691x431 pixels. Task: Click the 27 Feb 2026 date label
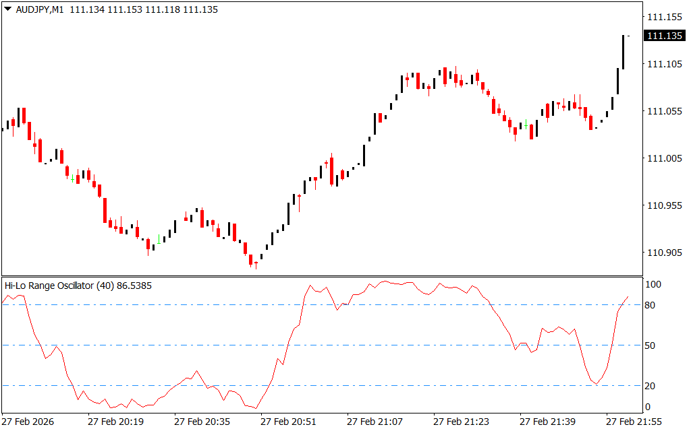tap(29, 422)
